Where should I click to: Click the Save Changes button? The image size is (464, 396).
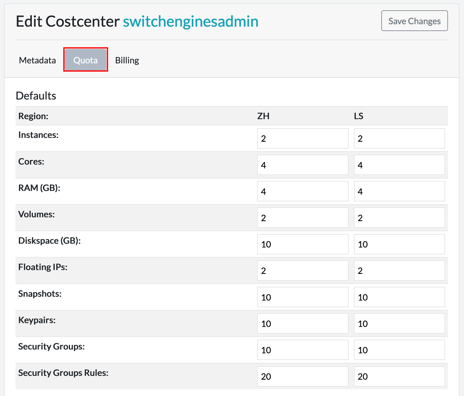pos(414,21)
